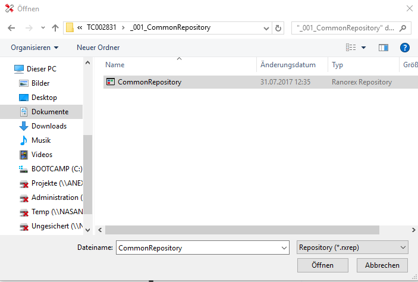418x282 pixels.
Task: Refresh the current folder view
Action: click(x=278, y=28)
